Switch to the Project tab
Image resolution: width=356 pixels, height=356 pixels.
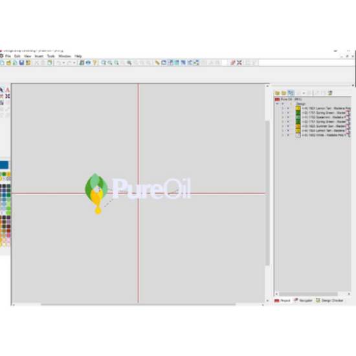pos(282,300)
